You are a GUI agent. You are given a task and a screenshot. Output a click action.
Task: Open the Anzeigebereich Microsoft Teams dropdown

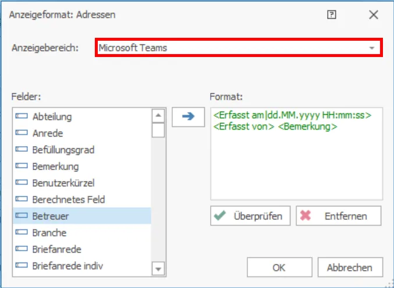pyautogui.click(x=239, y=48)
